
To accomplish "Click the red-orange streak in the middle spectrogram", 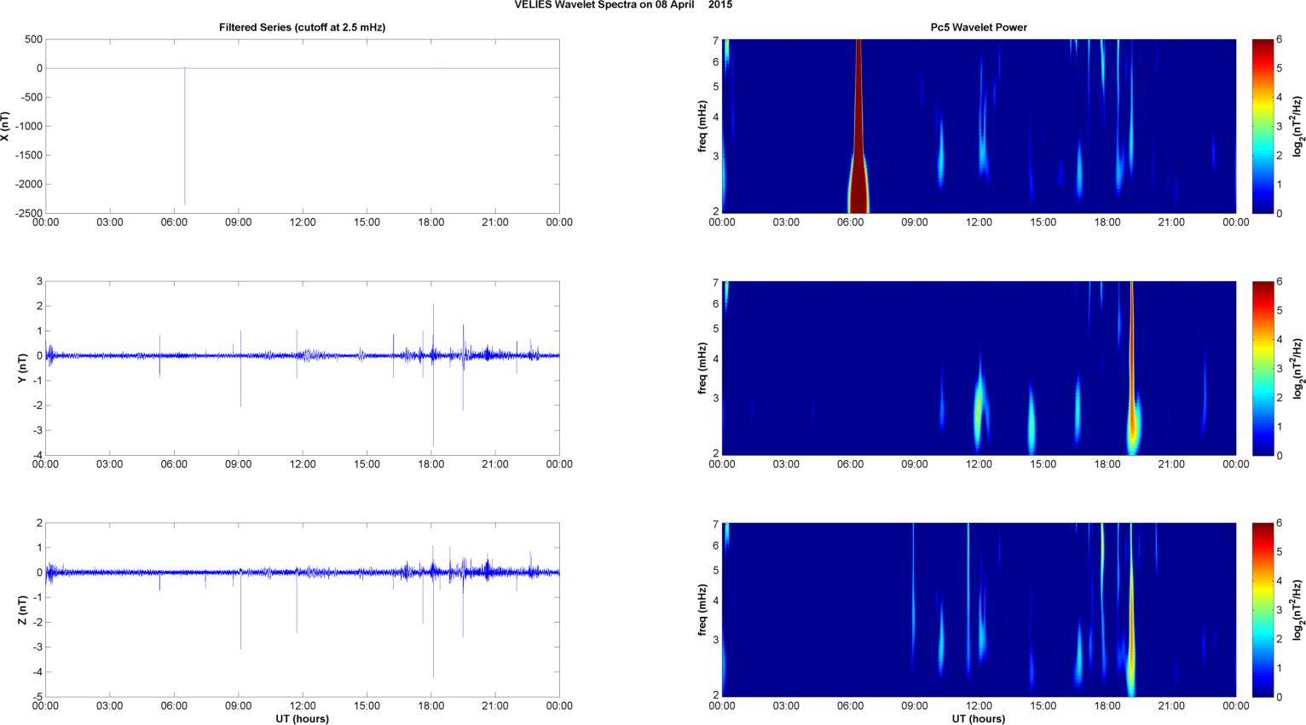I will click(x=1131, y=366).
